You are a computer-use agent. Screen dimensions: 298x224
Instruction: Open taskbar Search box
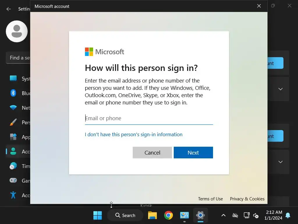click(125, 216)
